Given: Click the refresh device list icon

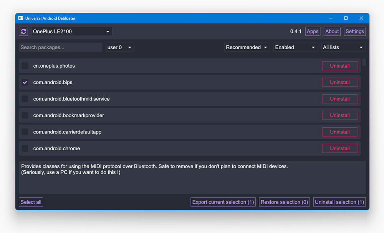Looking at the screenshot, I should point(23,32).
